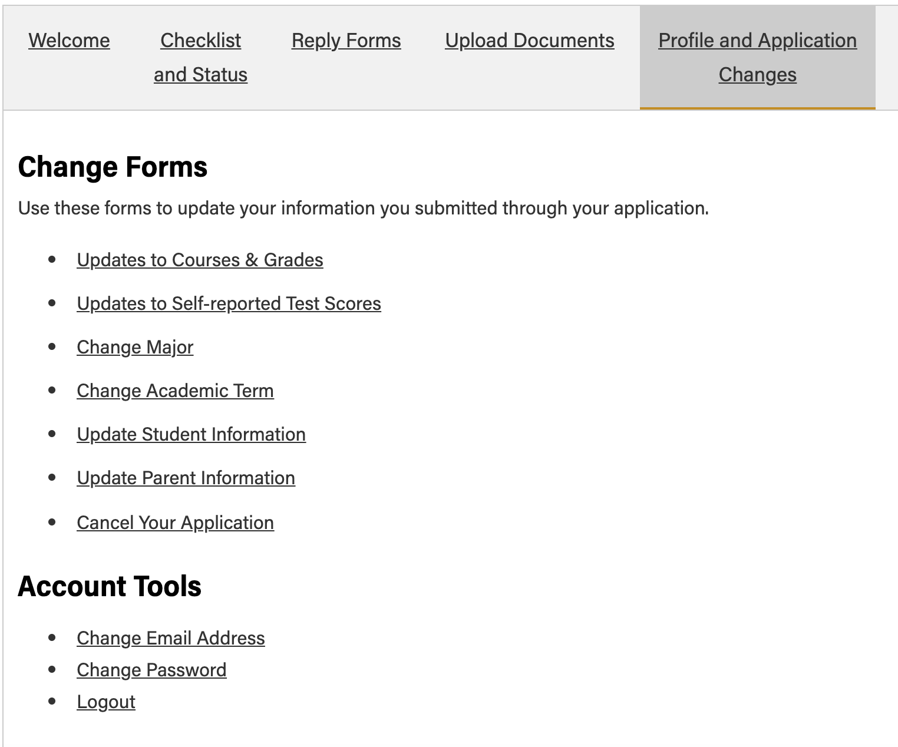Click the bullet beside Change Major
The image size is (898, 747).
pyautogui.click(x=52, y=346)
